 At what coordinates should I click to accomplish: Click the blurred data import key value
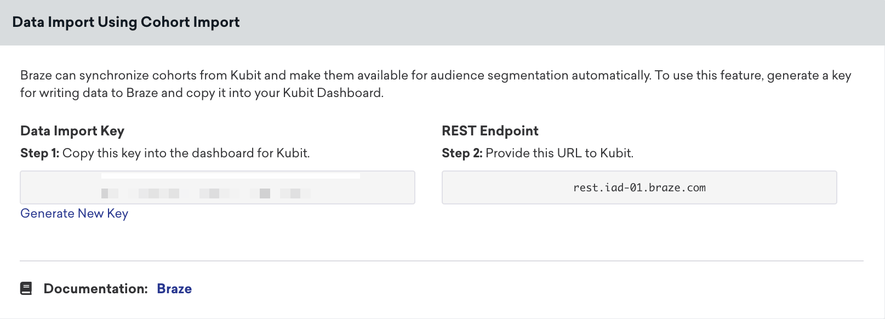(x=205, y=193)
